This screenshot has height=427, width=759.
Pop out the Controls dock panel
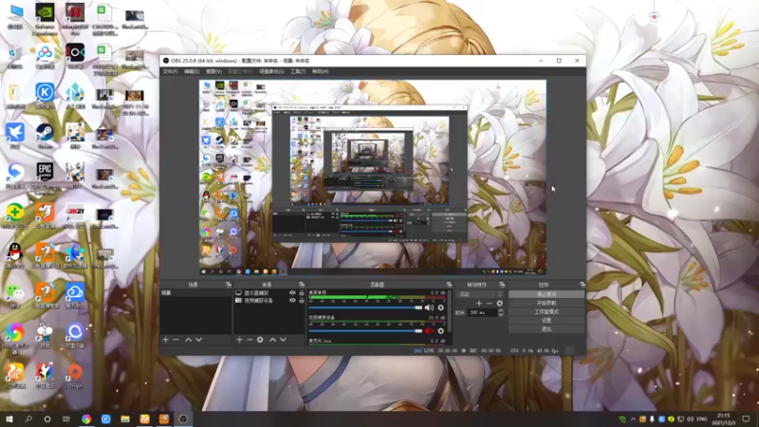pos(583,285)
